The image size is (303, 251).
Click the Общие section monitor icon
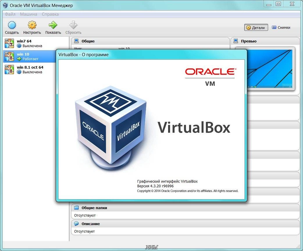pyautogui.click(x=76, y=41)
